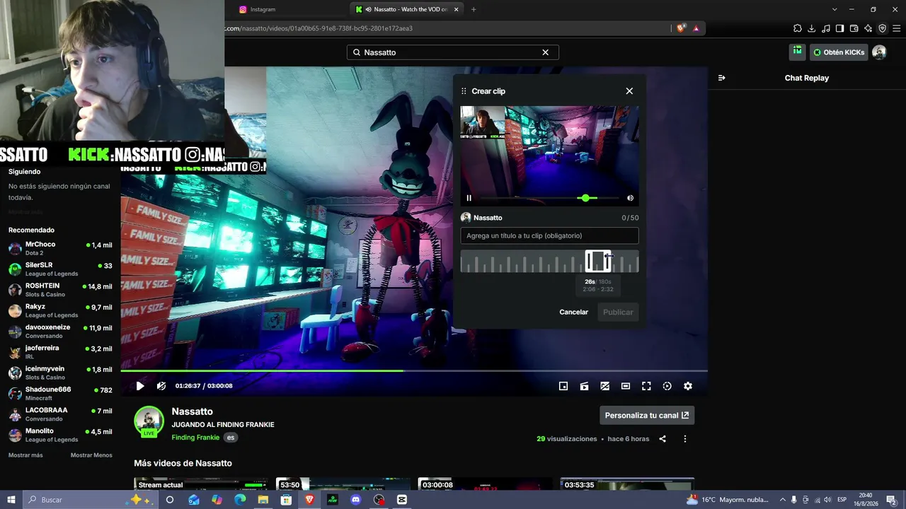Toggle the browser sidebar panel
The height and width of the screenshot is (509, 906).
tap(839, 28)
